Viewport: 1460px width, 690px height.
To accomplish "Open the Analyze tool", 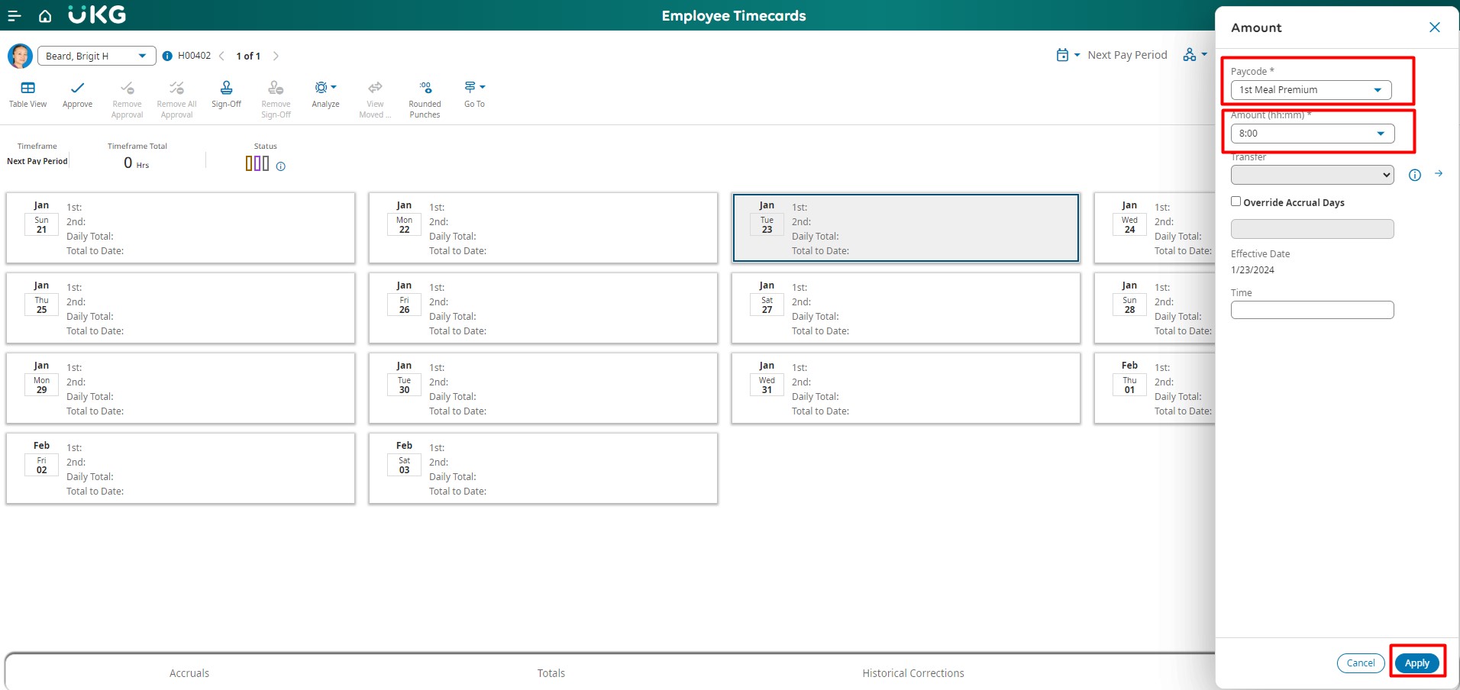I will [x=325, y=88].
